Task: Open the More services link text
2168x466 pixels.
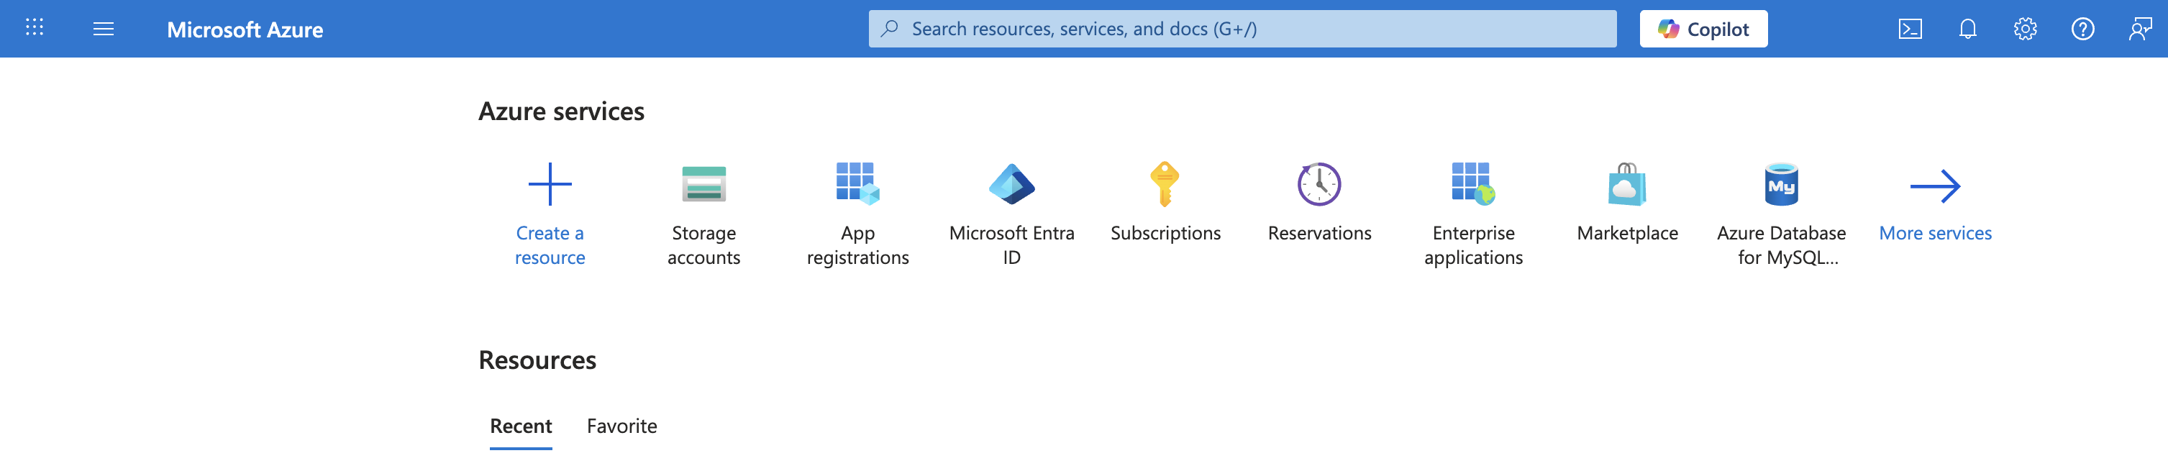Action: 1935,233
